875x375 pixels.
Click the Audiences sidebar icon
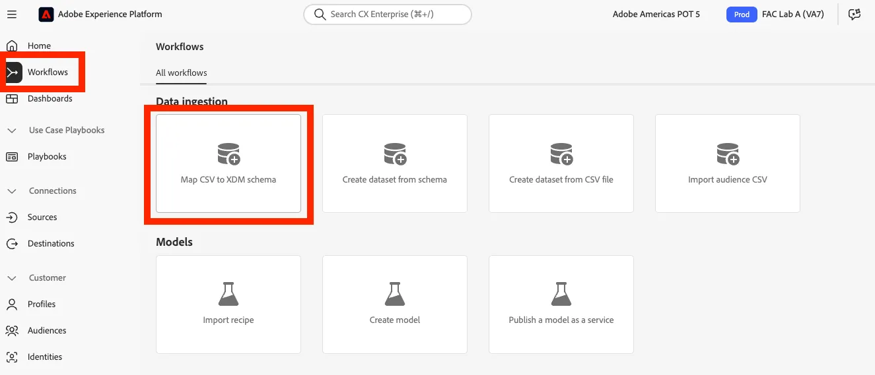(12, 331)
